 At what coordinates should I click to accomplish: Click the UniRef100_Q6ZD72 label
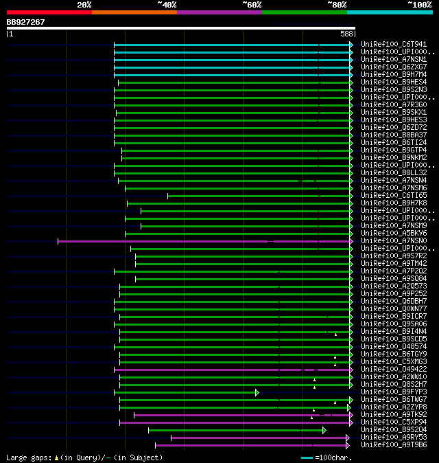pos(394,127)
